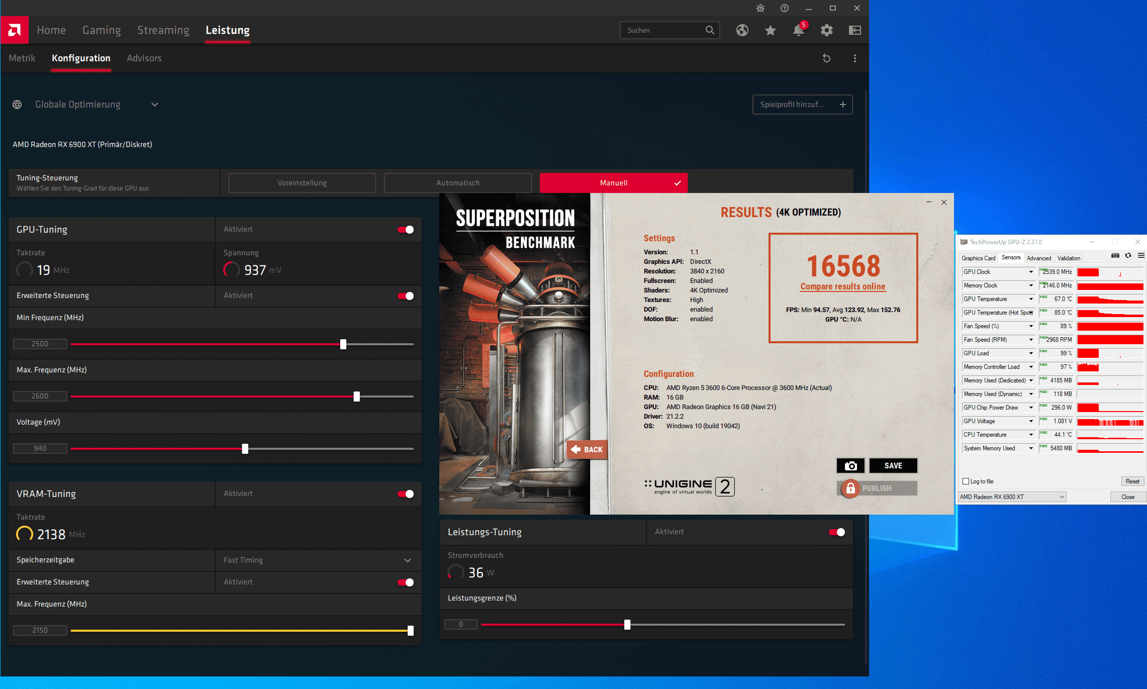
Task: Toggle VRAM-Tuning Aktiviert switch
Action: (x=406, y=494)
